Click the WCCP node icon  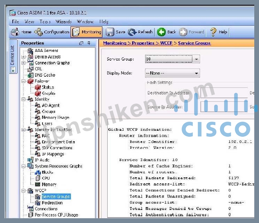coord(30,191)
